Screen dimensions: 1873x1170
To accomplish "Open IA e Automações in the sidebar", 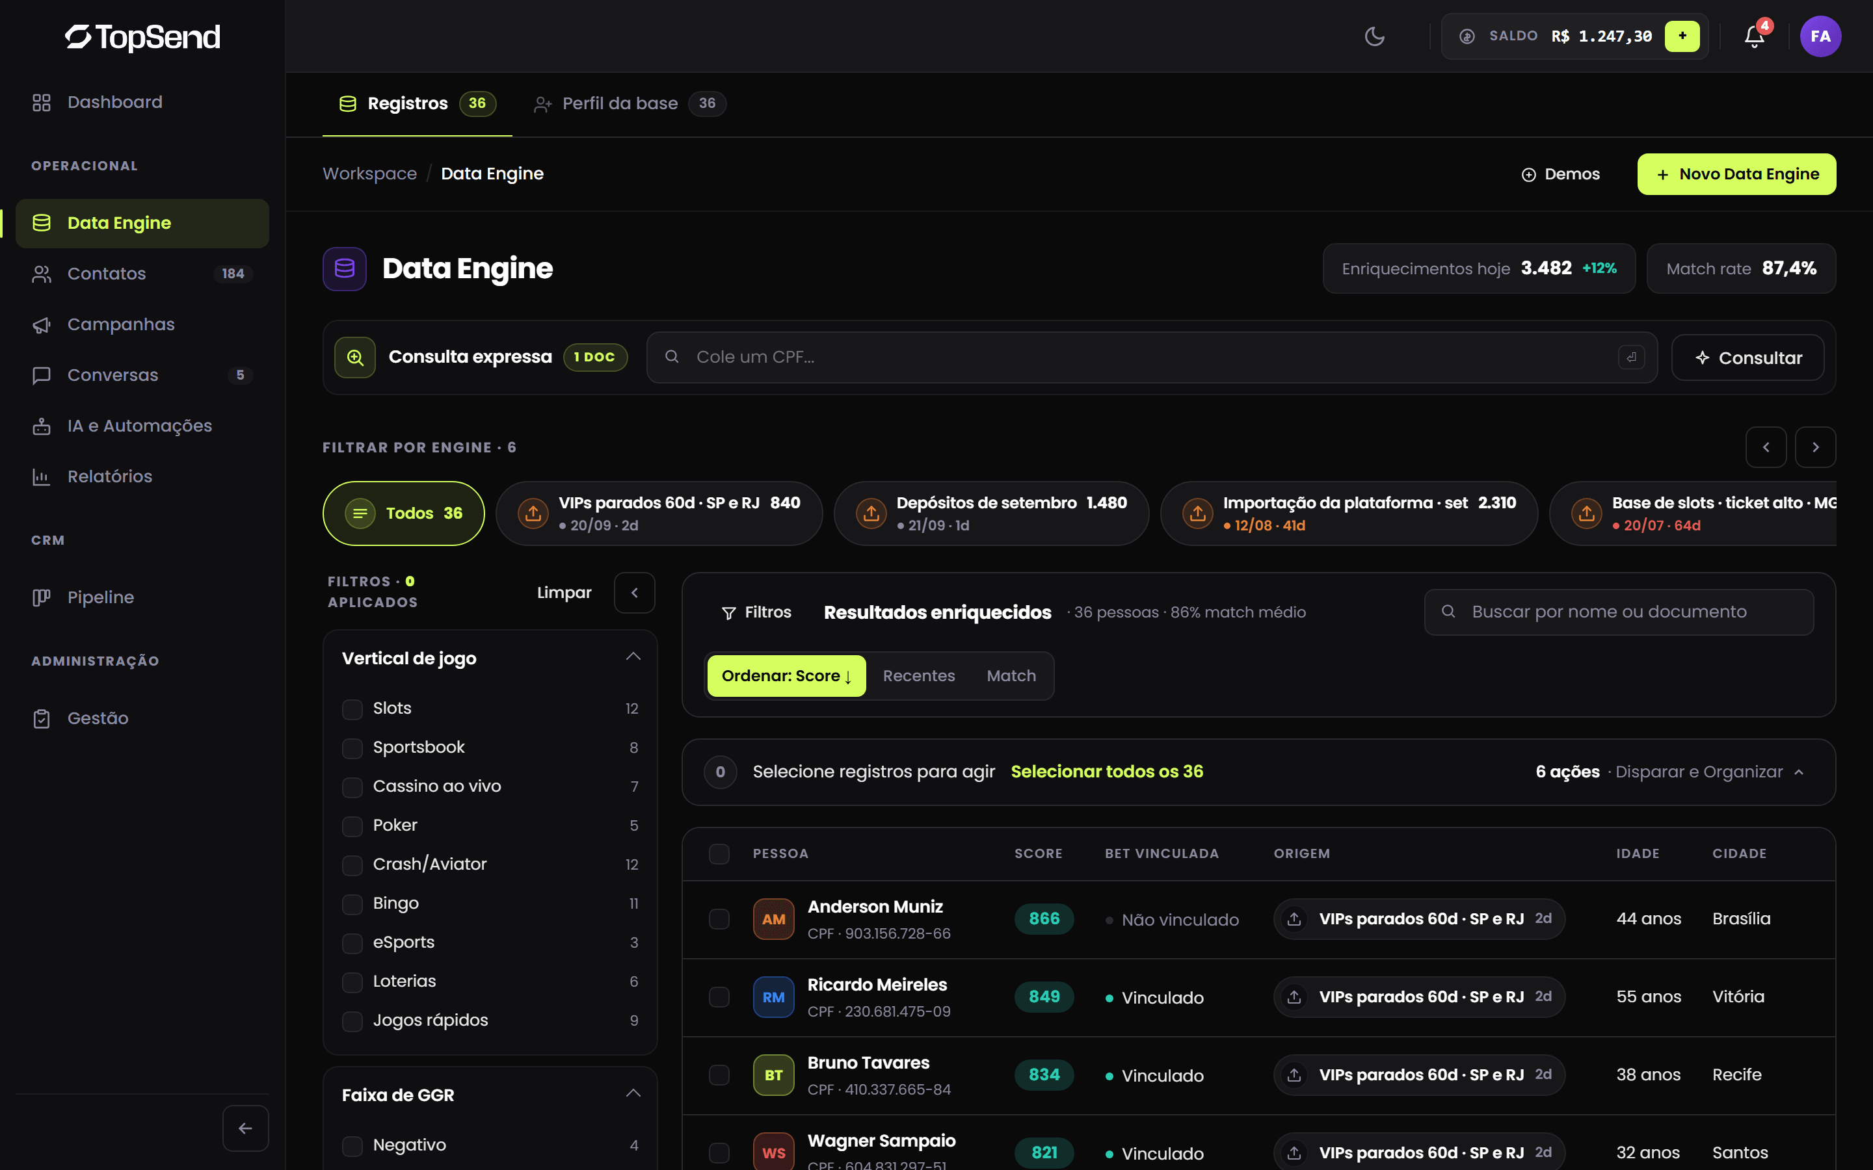I will (142, 426).
